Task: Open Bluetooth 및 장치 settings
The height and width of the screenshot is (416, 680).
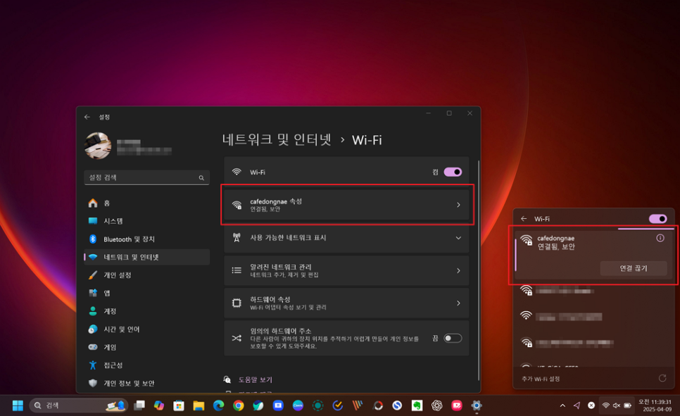Action: pos(146,239)
